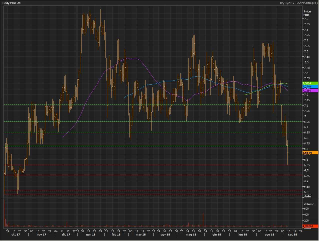
Task: Click the Daily PIRC.MI chart title
Action: (12, 3)
